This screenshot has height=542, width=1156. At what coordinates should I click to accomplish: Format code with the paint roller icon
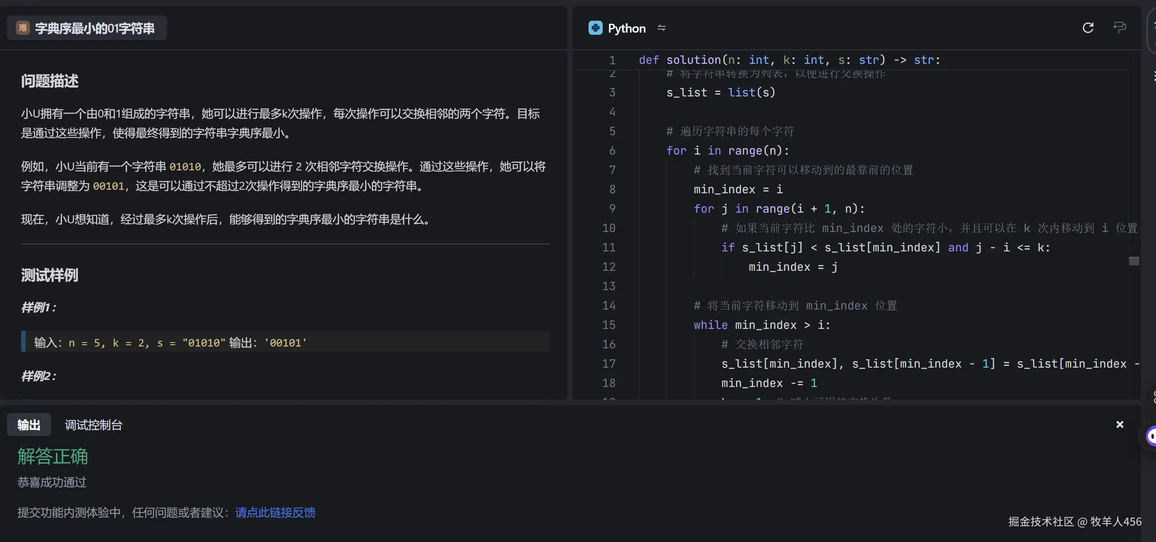click(1118, 28)
